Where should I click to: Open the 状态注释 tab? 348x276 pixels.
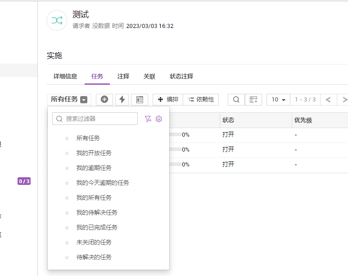coord(181,77)
